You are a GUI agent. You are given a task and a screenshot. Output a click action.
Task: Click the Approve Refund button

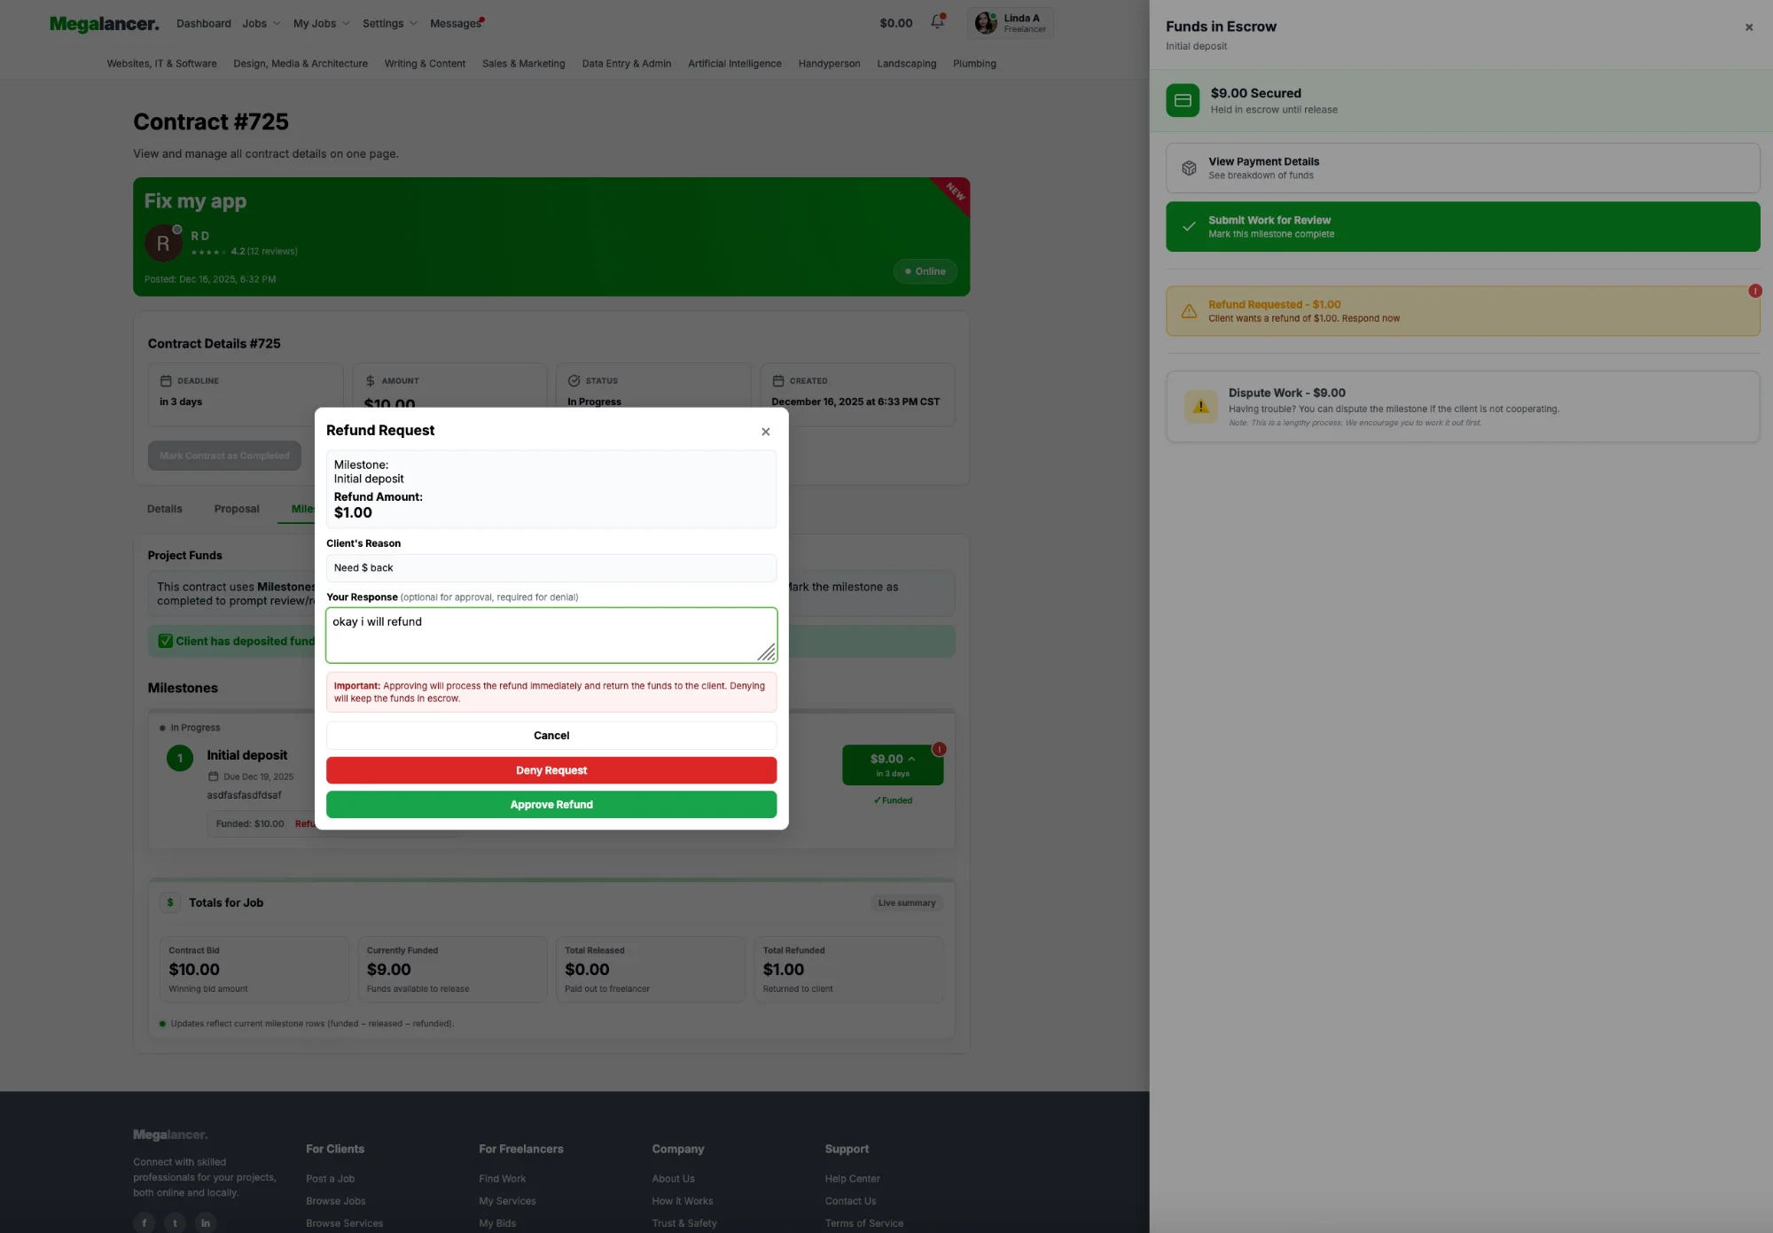551,804
